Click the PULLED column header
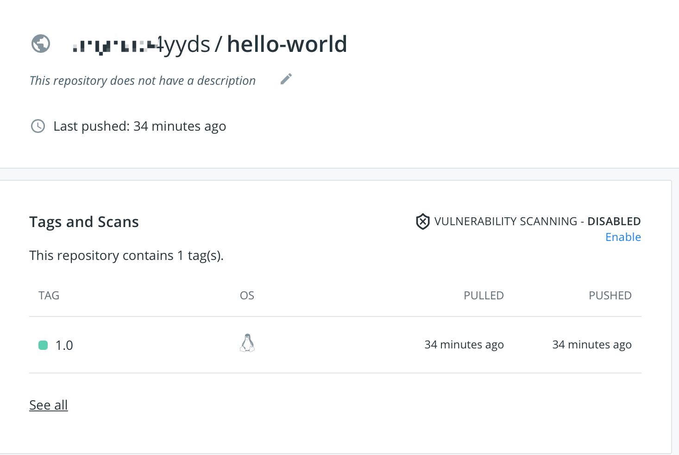This screenshot has height=455, width=679. (x=484, y=296)
